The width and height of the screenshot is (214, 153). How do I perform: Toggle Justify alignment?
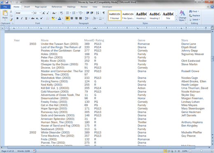pyautogui.click(x=81, y=18)
